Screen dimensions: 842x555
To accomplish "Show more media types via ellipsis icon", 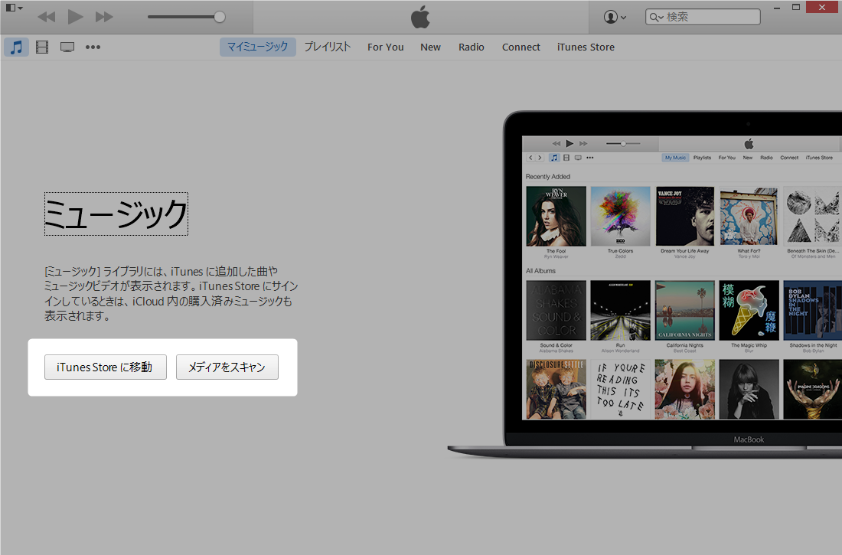I will click(x=93, y=47).
